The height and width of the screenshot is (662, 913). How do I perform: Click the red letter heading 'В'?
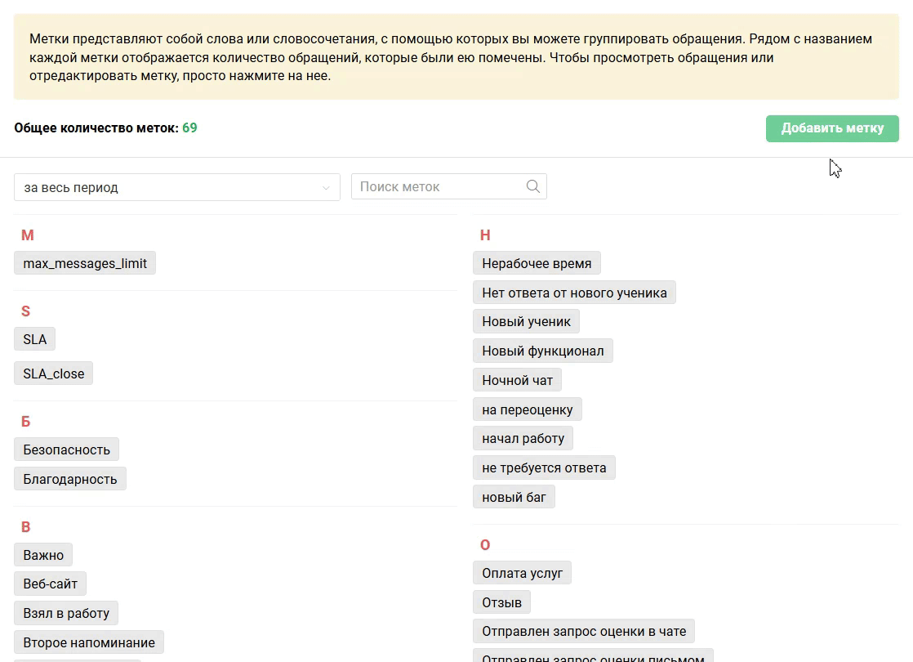coord(25,527)
